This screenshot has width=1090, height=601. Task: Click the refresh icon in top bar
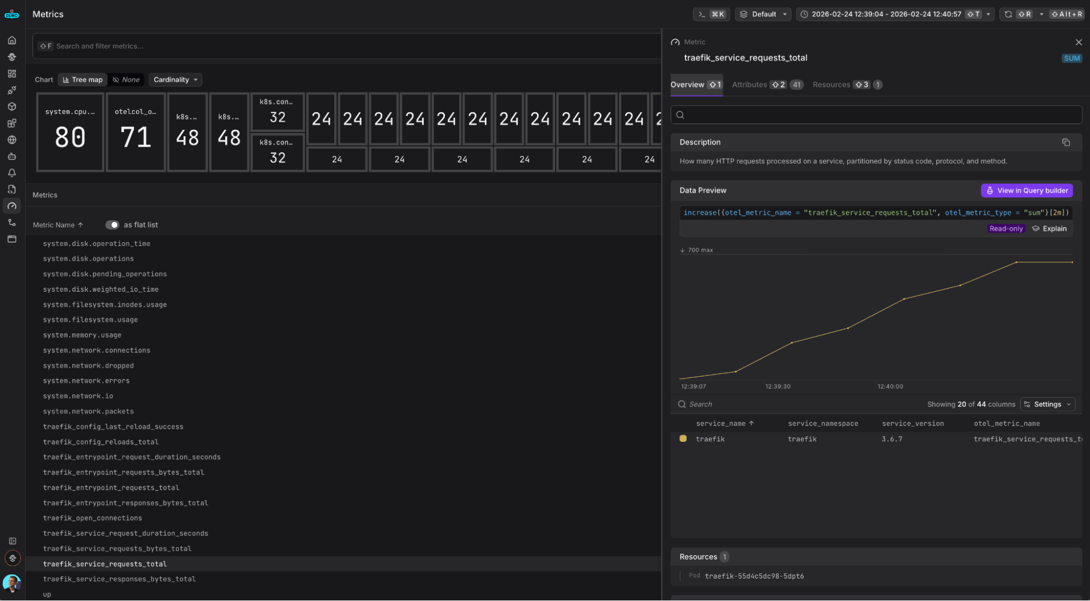pos(1008,14)
